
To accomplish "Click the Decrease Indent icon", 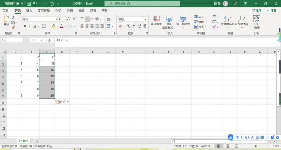I will click(97, 26).
